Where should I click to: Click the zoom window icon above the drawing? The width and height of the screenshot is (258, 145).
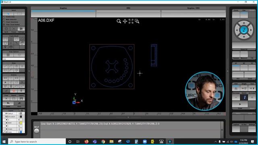[137, 21]
